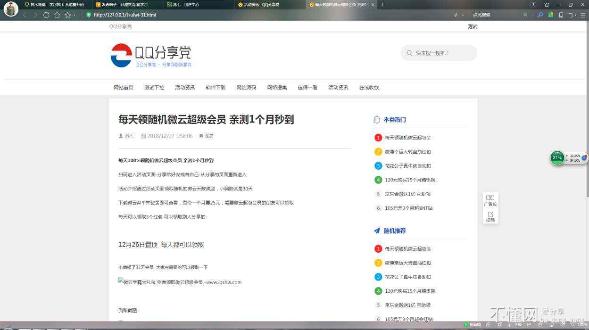Screen dimensions: 589x330
Task: Click the blue plus icon on speed widget
Action: (x=584, y=158)
